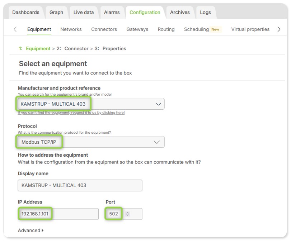Click the New badge next to Scheduling
The image size is (291, 243).
coord(215,29)
